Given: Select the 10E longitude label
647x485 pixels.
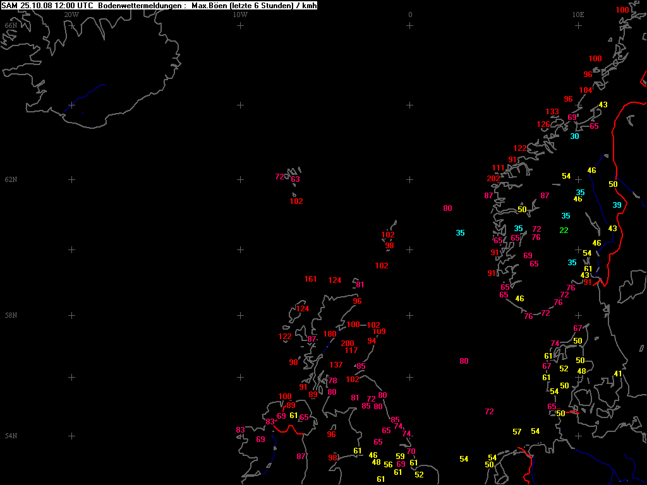Looking at the screenshot, I should (577, 15).
